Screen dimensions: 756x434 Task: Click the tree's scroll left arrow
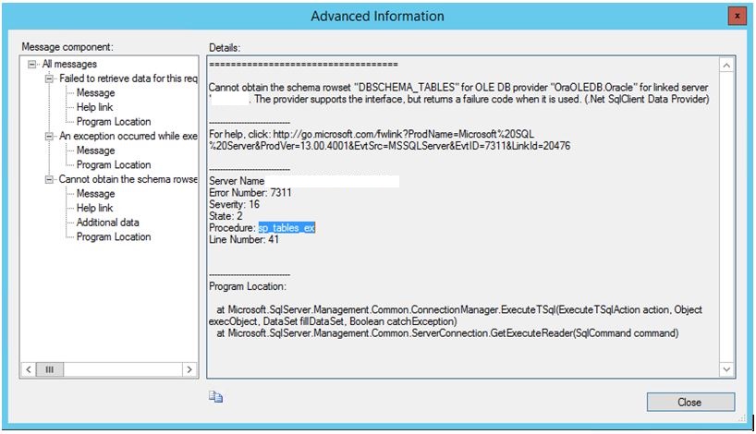(29, 369)
